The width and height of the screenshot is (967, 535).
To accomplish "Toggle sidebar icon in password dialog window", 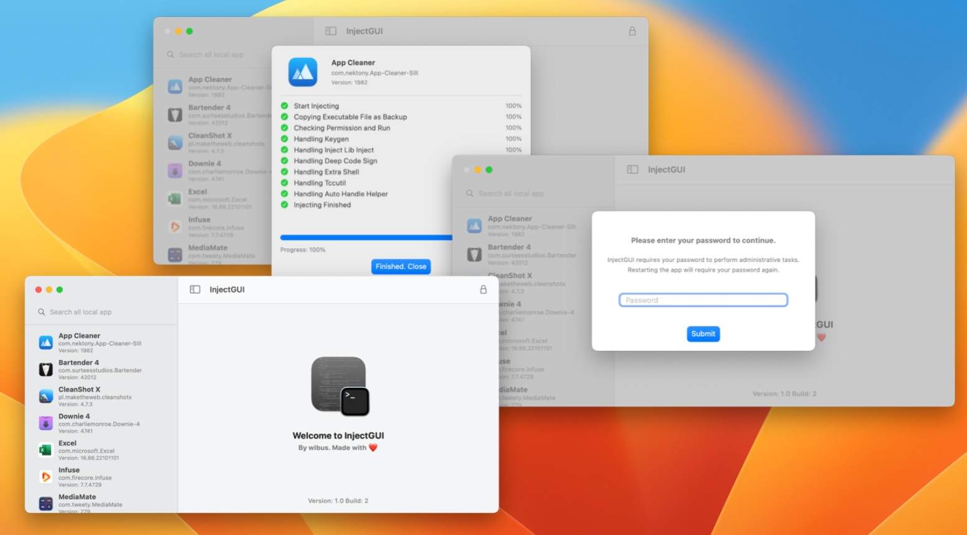I will 632,169.
